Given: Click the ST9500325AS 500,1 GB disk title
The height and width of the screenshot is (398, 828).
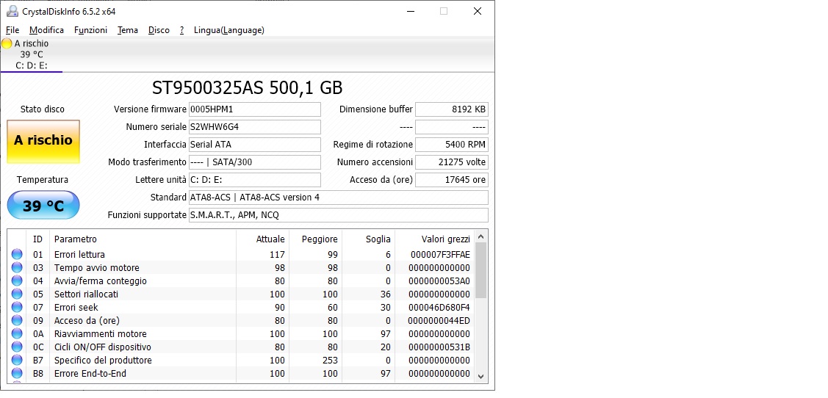Looking at the screenshot, I should tap(247, 87).
